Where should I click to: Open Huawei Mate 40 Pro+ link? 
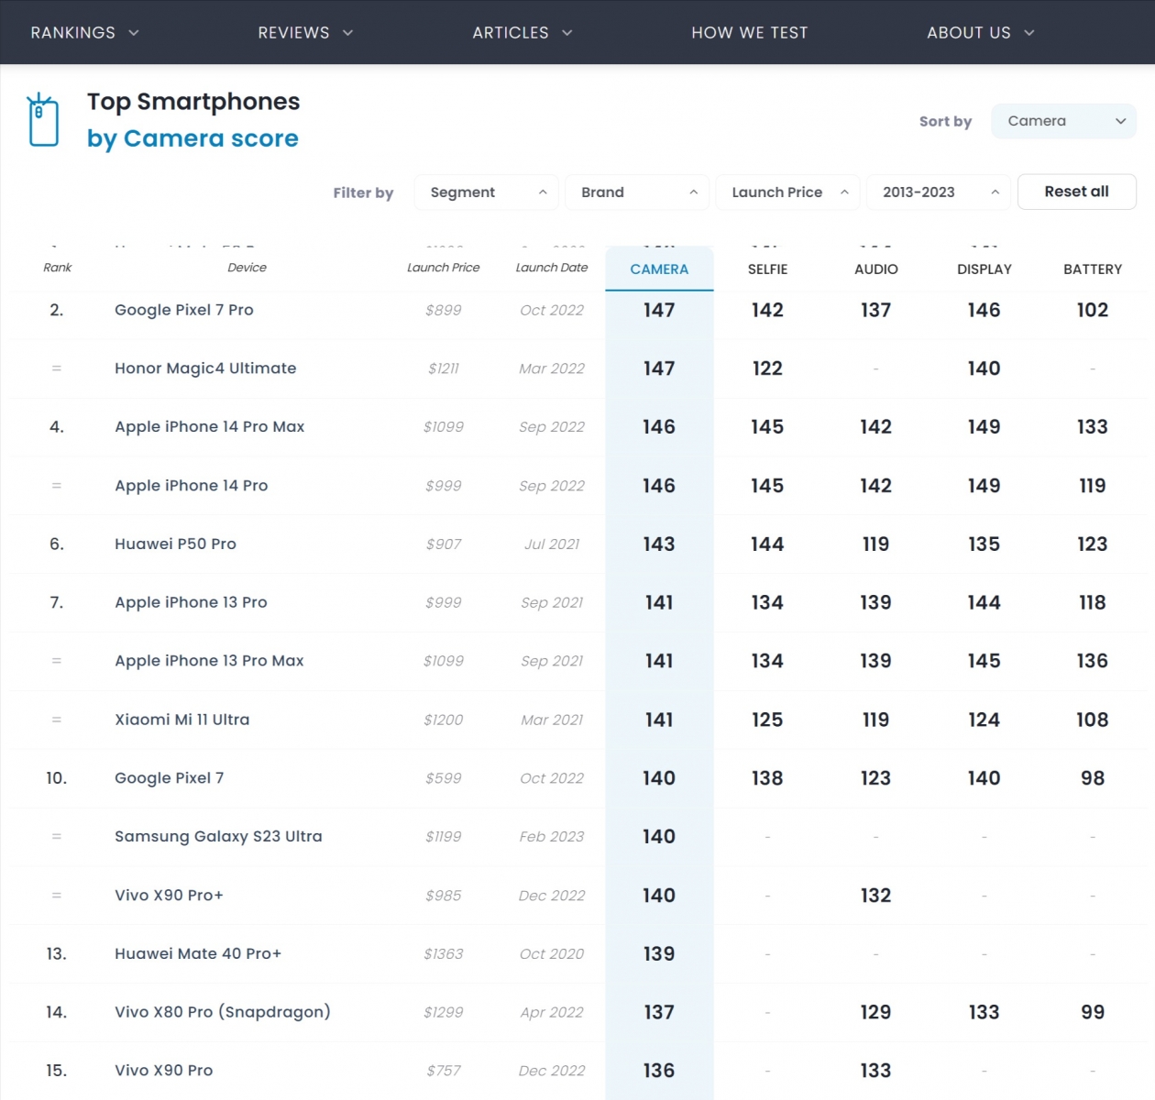198,954
